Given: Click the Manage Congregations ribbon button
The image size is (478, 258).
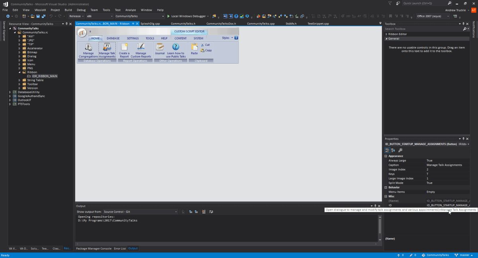Looking at the screenshot, I should pyautogui.click(x=88, y=50).
